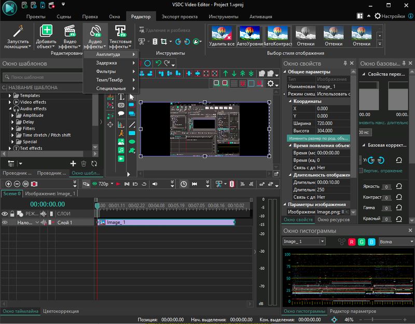Open the Волна histogram type dropdown

point(396,242)
